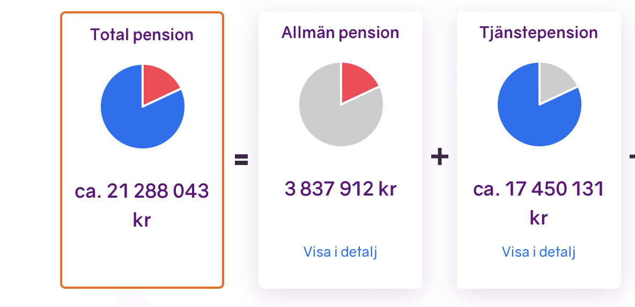
Task: Click the Total pension heading
Action: coord(142,35)
